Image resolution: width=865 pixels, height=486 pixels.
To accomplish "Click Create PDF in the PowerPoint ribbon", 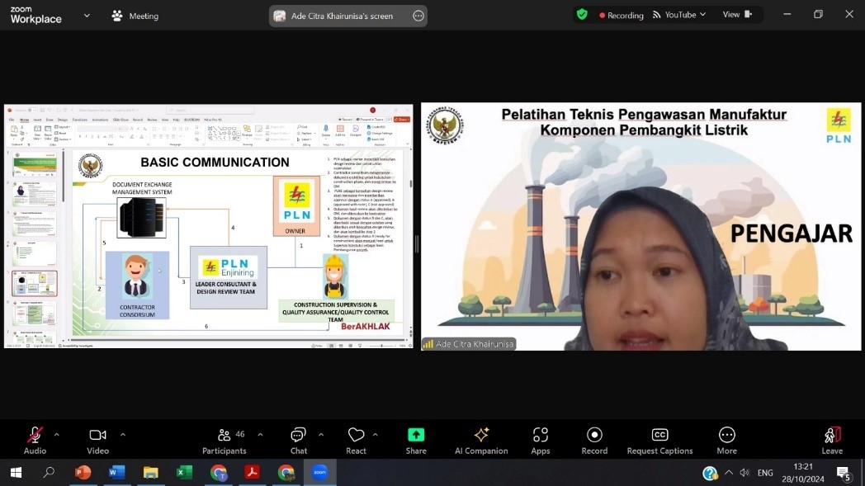I will [376, 127].
